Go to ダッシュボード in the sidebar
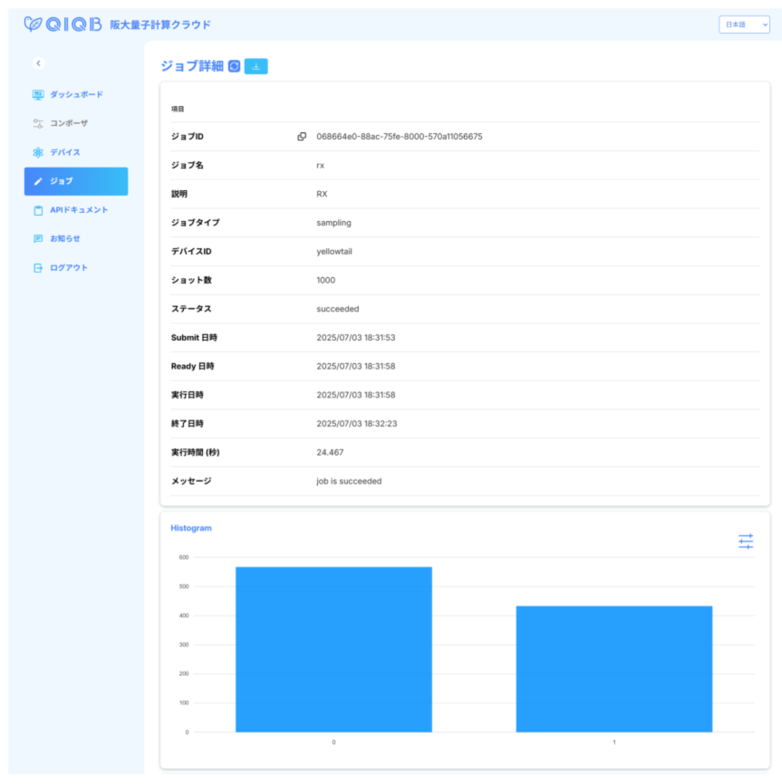Screen dimensions: 782x784 coord(76,95)
